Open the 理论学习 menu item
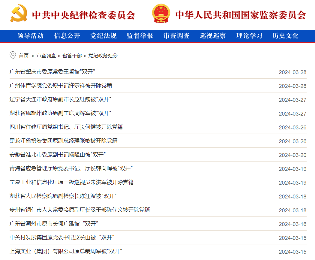The width and height of the screenshot is (315, 260). pos(249,36)
